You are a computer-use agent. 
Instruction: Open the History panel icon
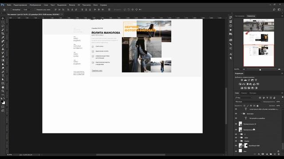(231, 18)
